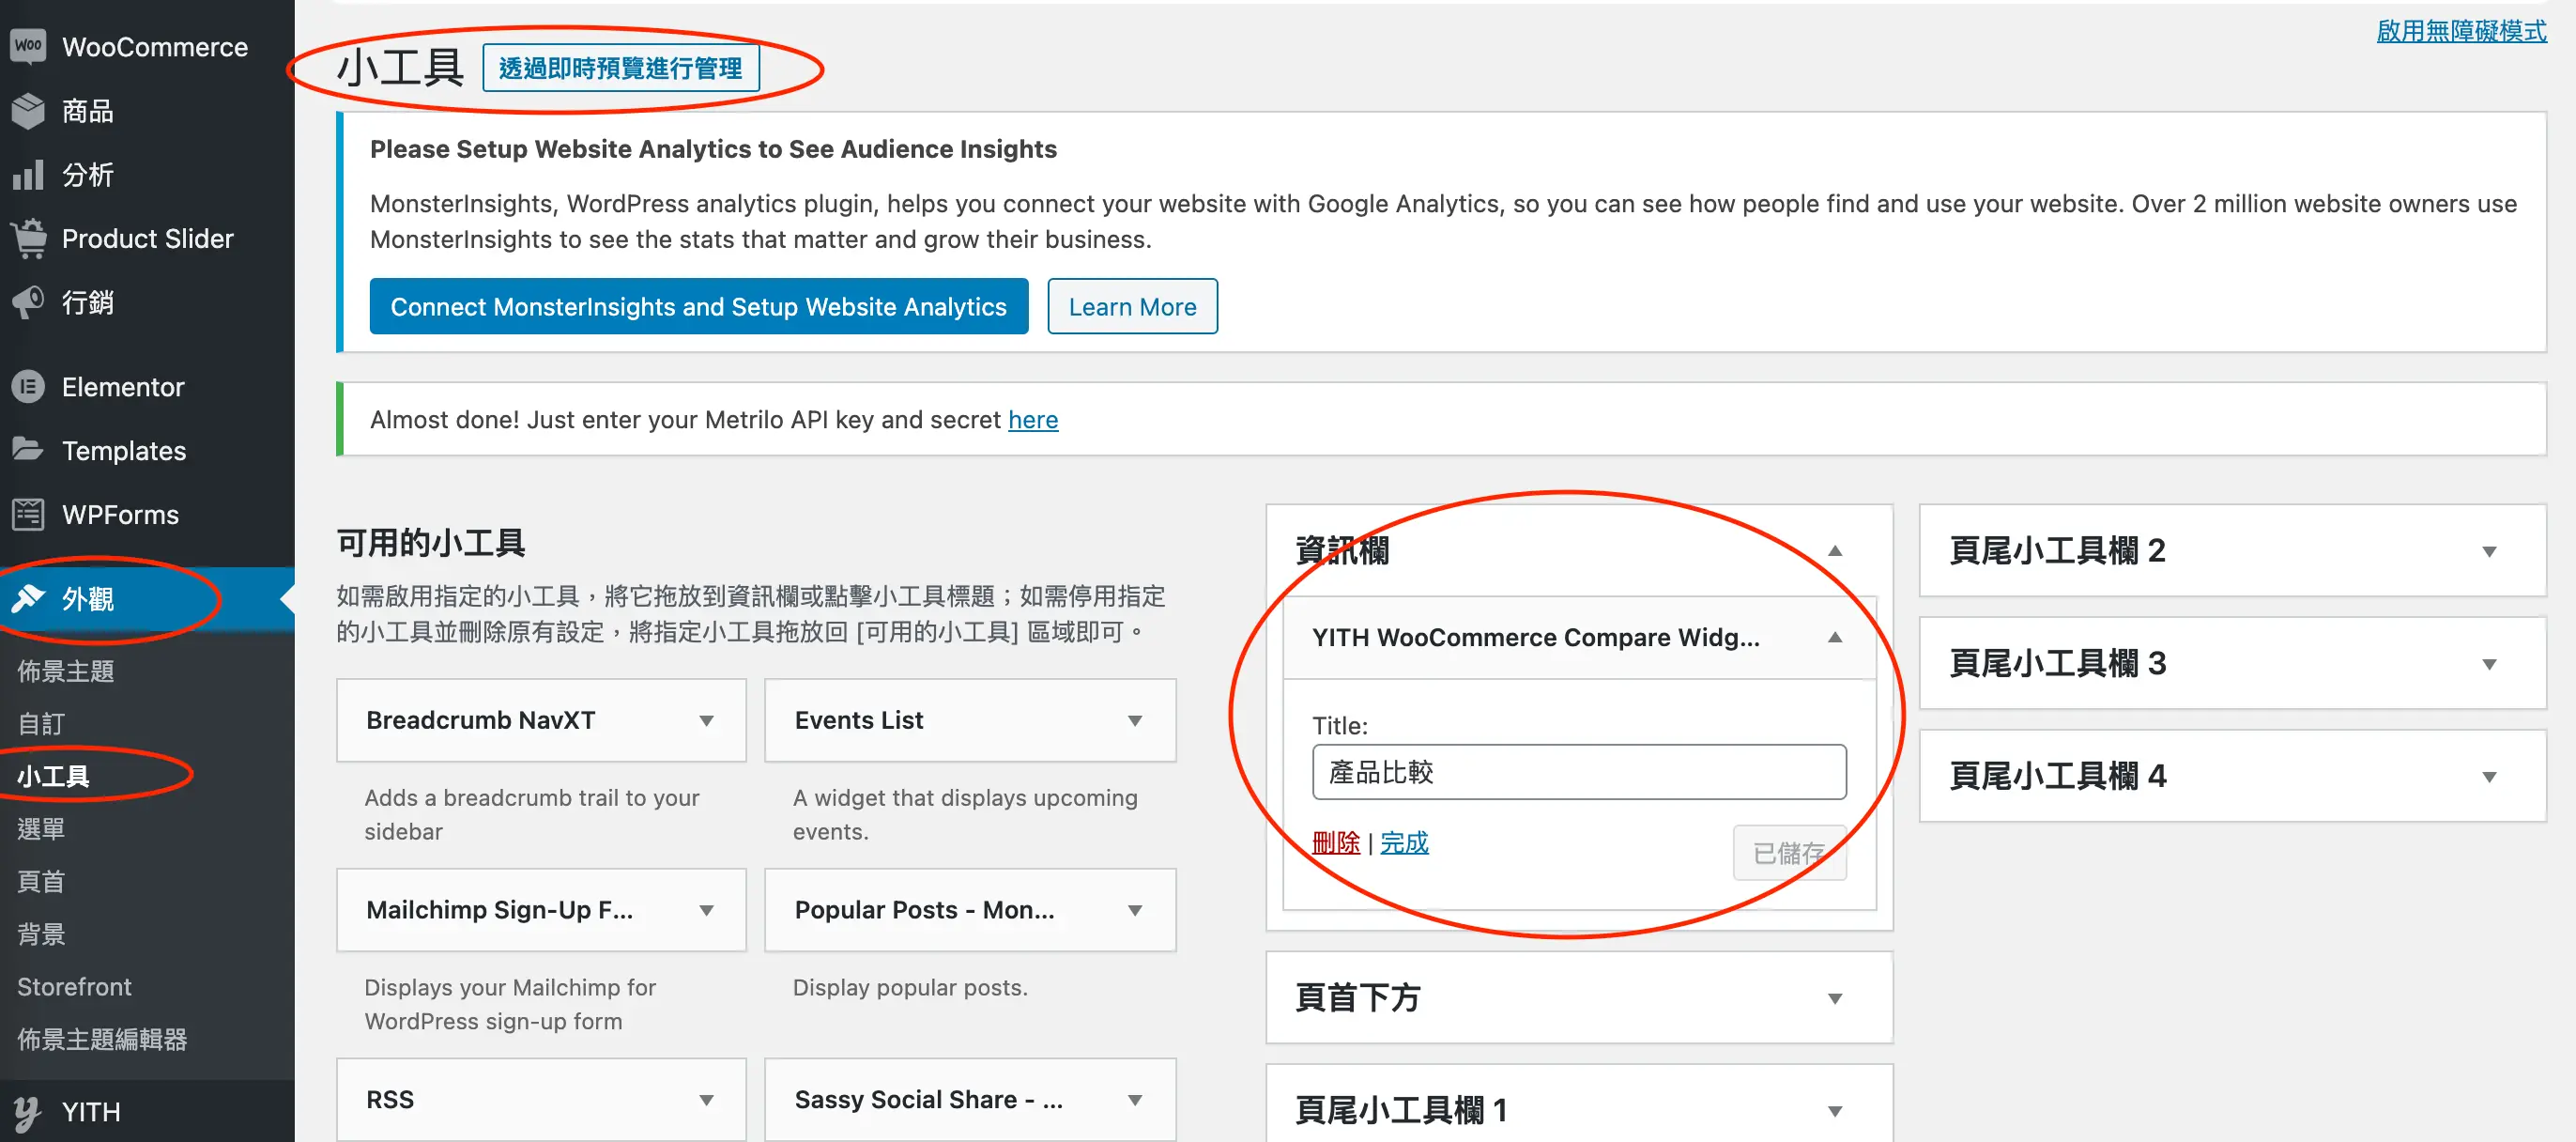Expand the 頁首下方 widget area
2576x1142 pixels.
pyautogui.click(x=1834, y=998)
